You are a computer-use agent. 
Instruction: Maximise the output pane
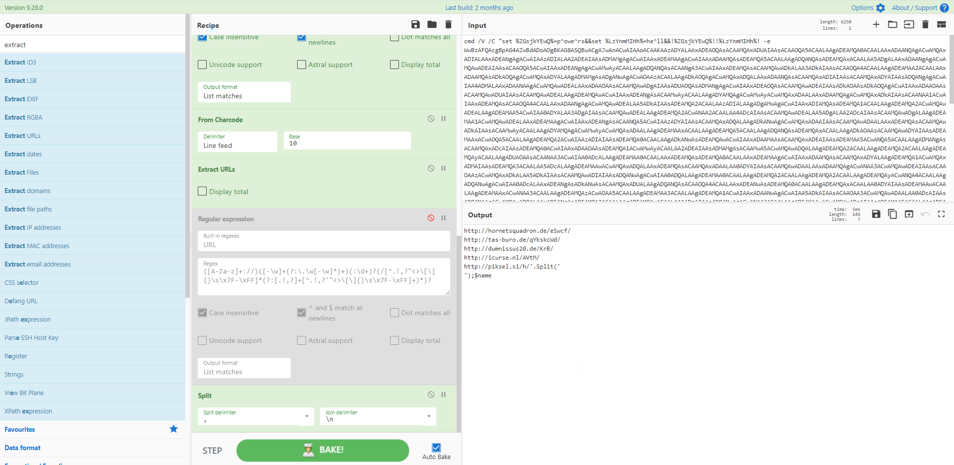point(941,214)
